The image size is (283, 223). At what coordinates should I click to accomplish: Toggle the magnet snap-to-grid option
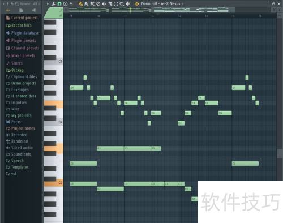pos(59,3)
